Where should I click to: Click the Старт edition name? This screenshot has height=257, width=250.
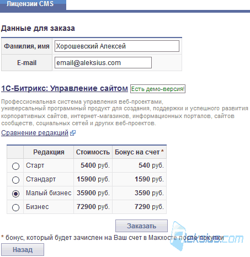coord(35,165)
